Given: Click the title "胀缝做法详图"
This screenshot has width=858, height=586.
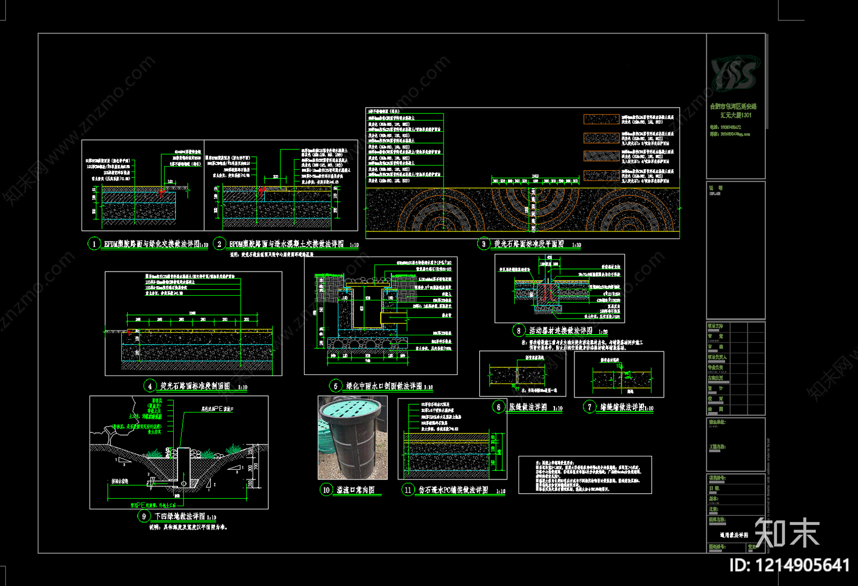Looking at the screenshot, I should coord(528,407).
